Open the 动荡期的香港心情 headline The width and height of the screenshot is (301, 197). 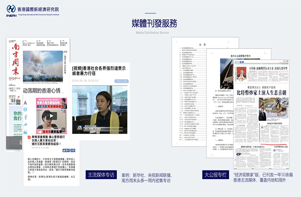(42, 91)
